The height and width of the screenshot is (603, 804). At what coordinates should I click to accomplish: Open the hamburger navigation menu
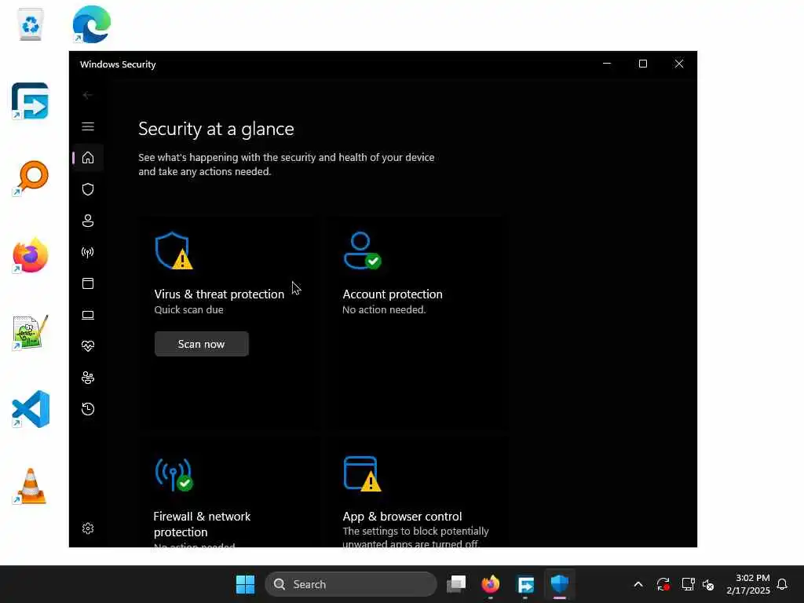88,126
